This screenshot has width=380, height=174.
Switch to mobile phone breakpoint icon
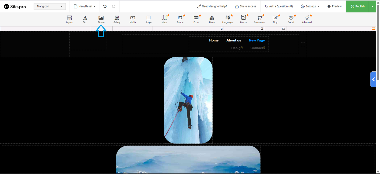coord(222,29)
